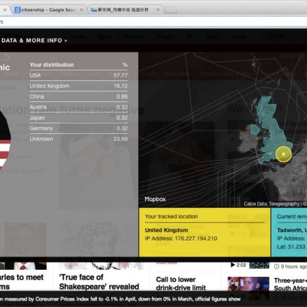
Task: Click the 16.72 percentage value
Action: (x=121, y=86)
